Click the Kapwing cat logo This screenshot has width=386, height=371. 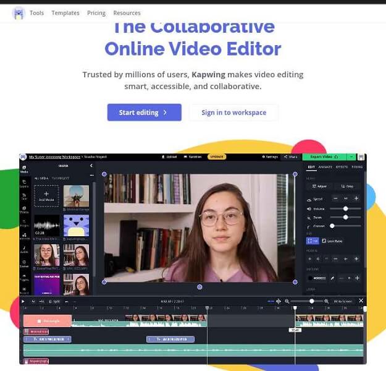pos(19,13)
